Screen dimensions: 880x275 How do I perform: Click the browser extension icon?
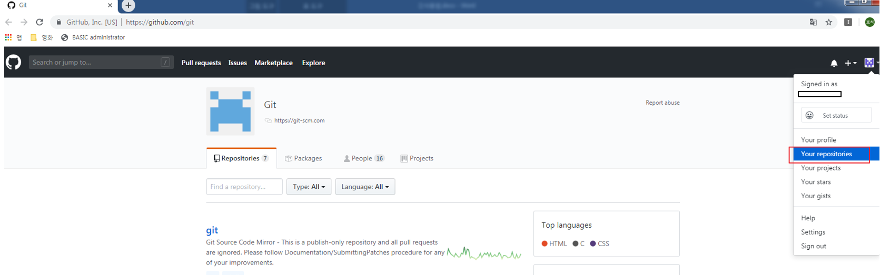[848, 22]
